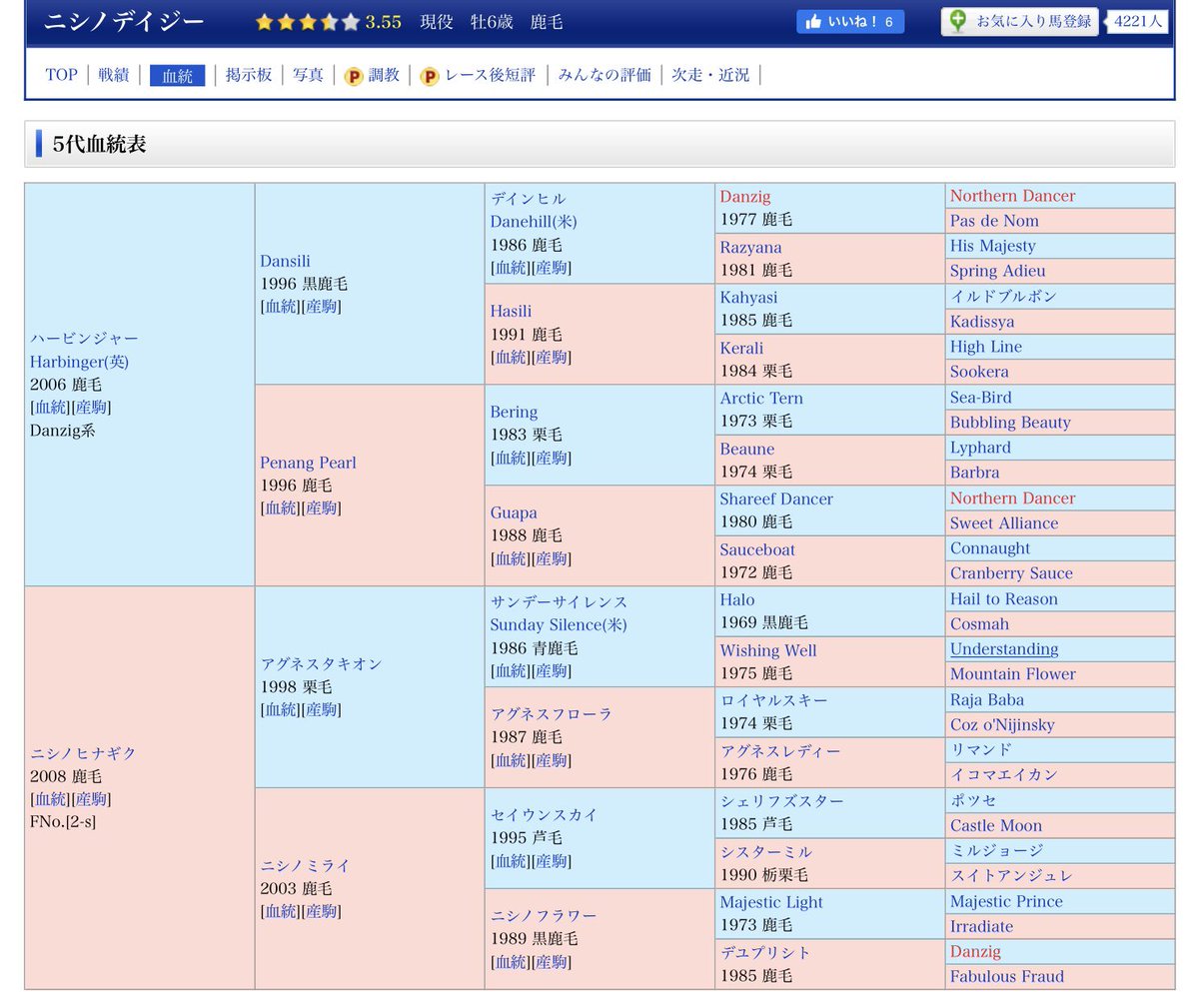Open the アグネスフローラ link
This screenshot has width=1199, height=992.
click(551, 714)
